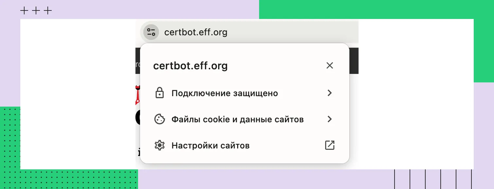Screen dimensions: 494x189
Task: Click the site controls tune icon in address bar
Action: point(151,32)
